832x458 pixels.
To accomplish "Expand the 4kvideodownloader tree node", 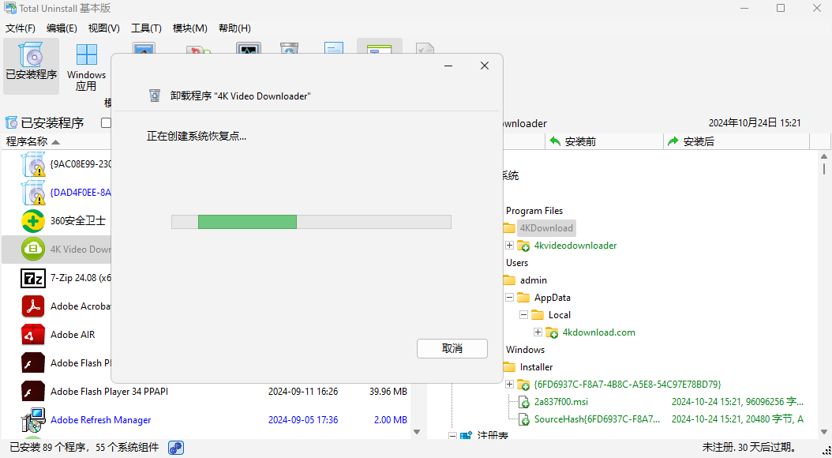I will (509, 245).
